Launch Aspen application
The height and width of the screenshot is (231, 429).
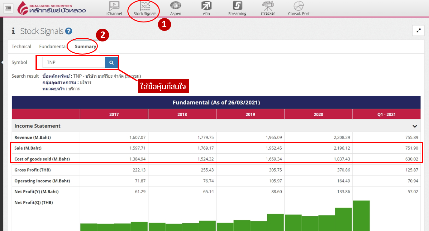(176, 8)
